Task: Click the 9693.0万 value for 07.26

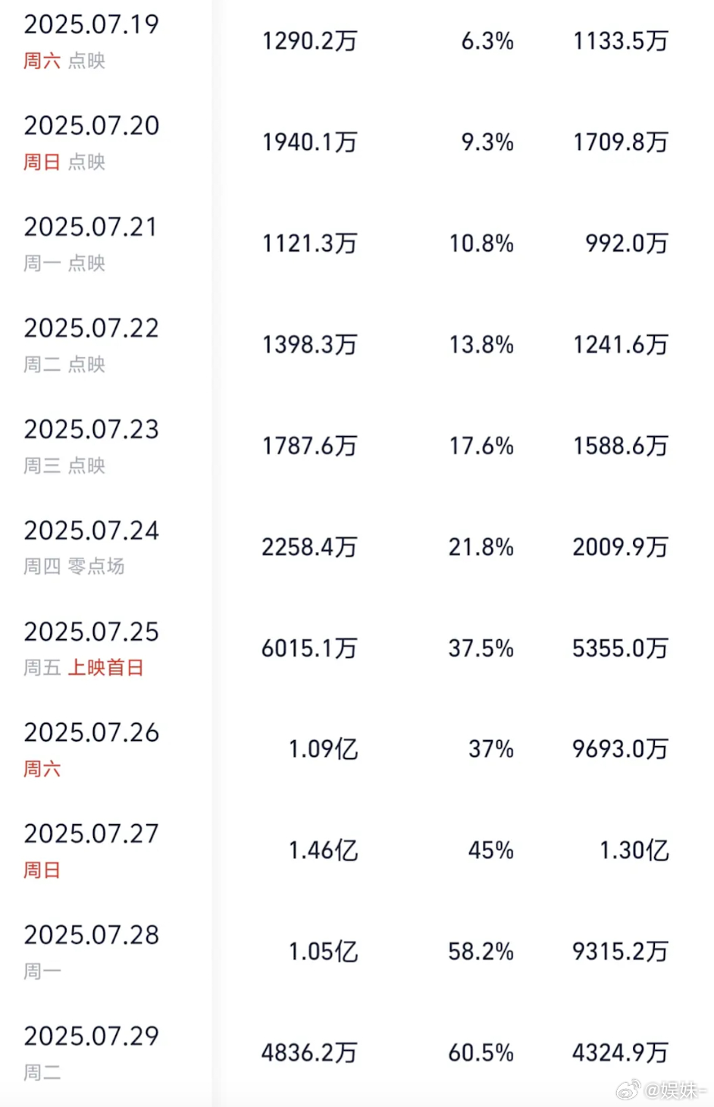Action: click(620, 749)
